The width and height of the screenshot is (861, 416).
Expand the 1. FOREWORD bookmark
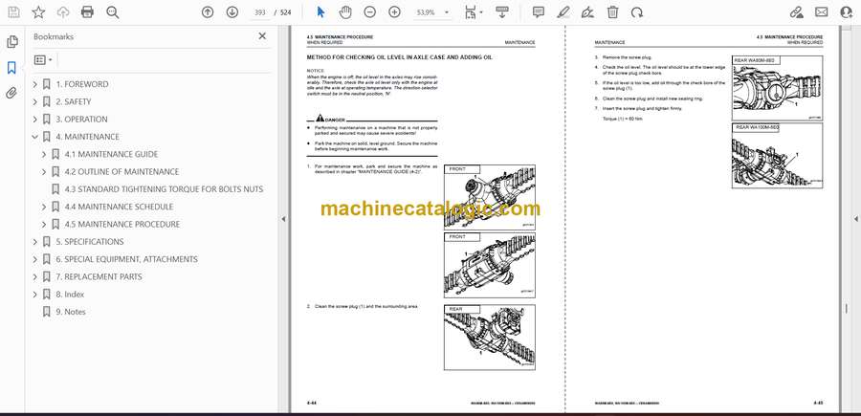tap(35, 84)
